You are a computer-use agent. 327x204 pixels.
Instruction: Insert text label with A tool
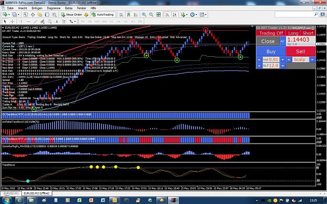[x=57, y=21]
